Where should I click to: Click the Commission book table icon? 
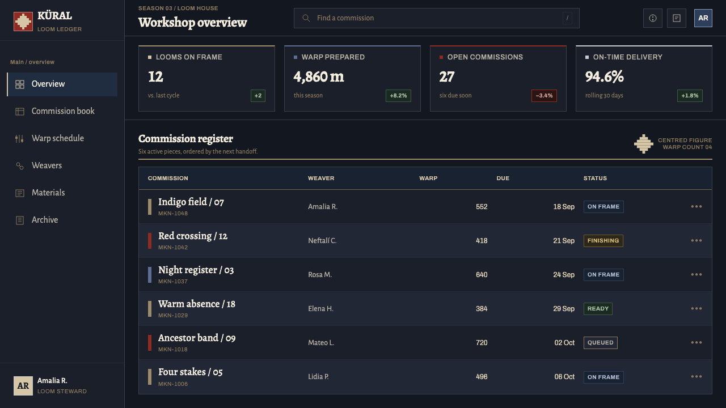[20, 112]
